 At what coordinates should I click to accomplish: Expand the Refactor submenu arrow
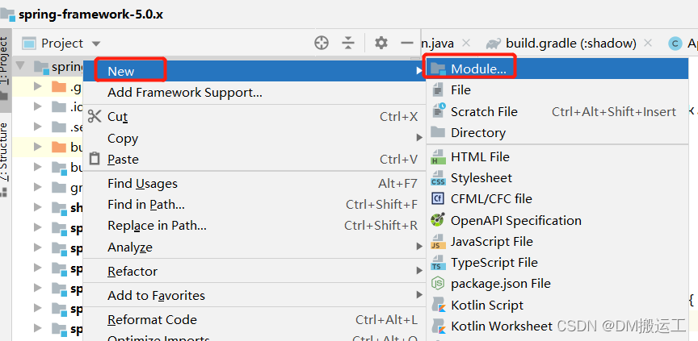[x=419, y=271]
